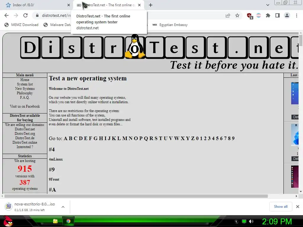Share this page via the share icon
This screenshot has height=227, width=303.
[x=228, y=15]
